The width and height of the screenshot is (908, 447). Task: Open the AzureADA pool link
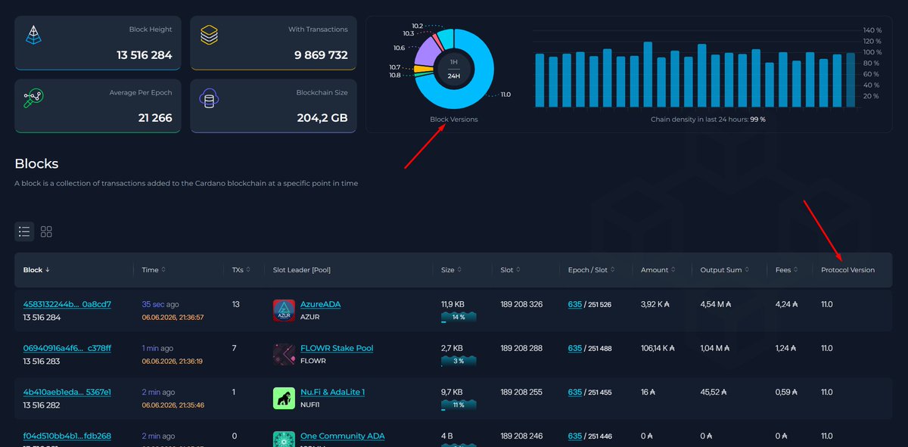pos(321,304)
